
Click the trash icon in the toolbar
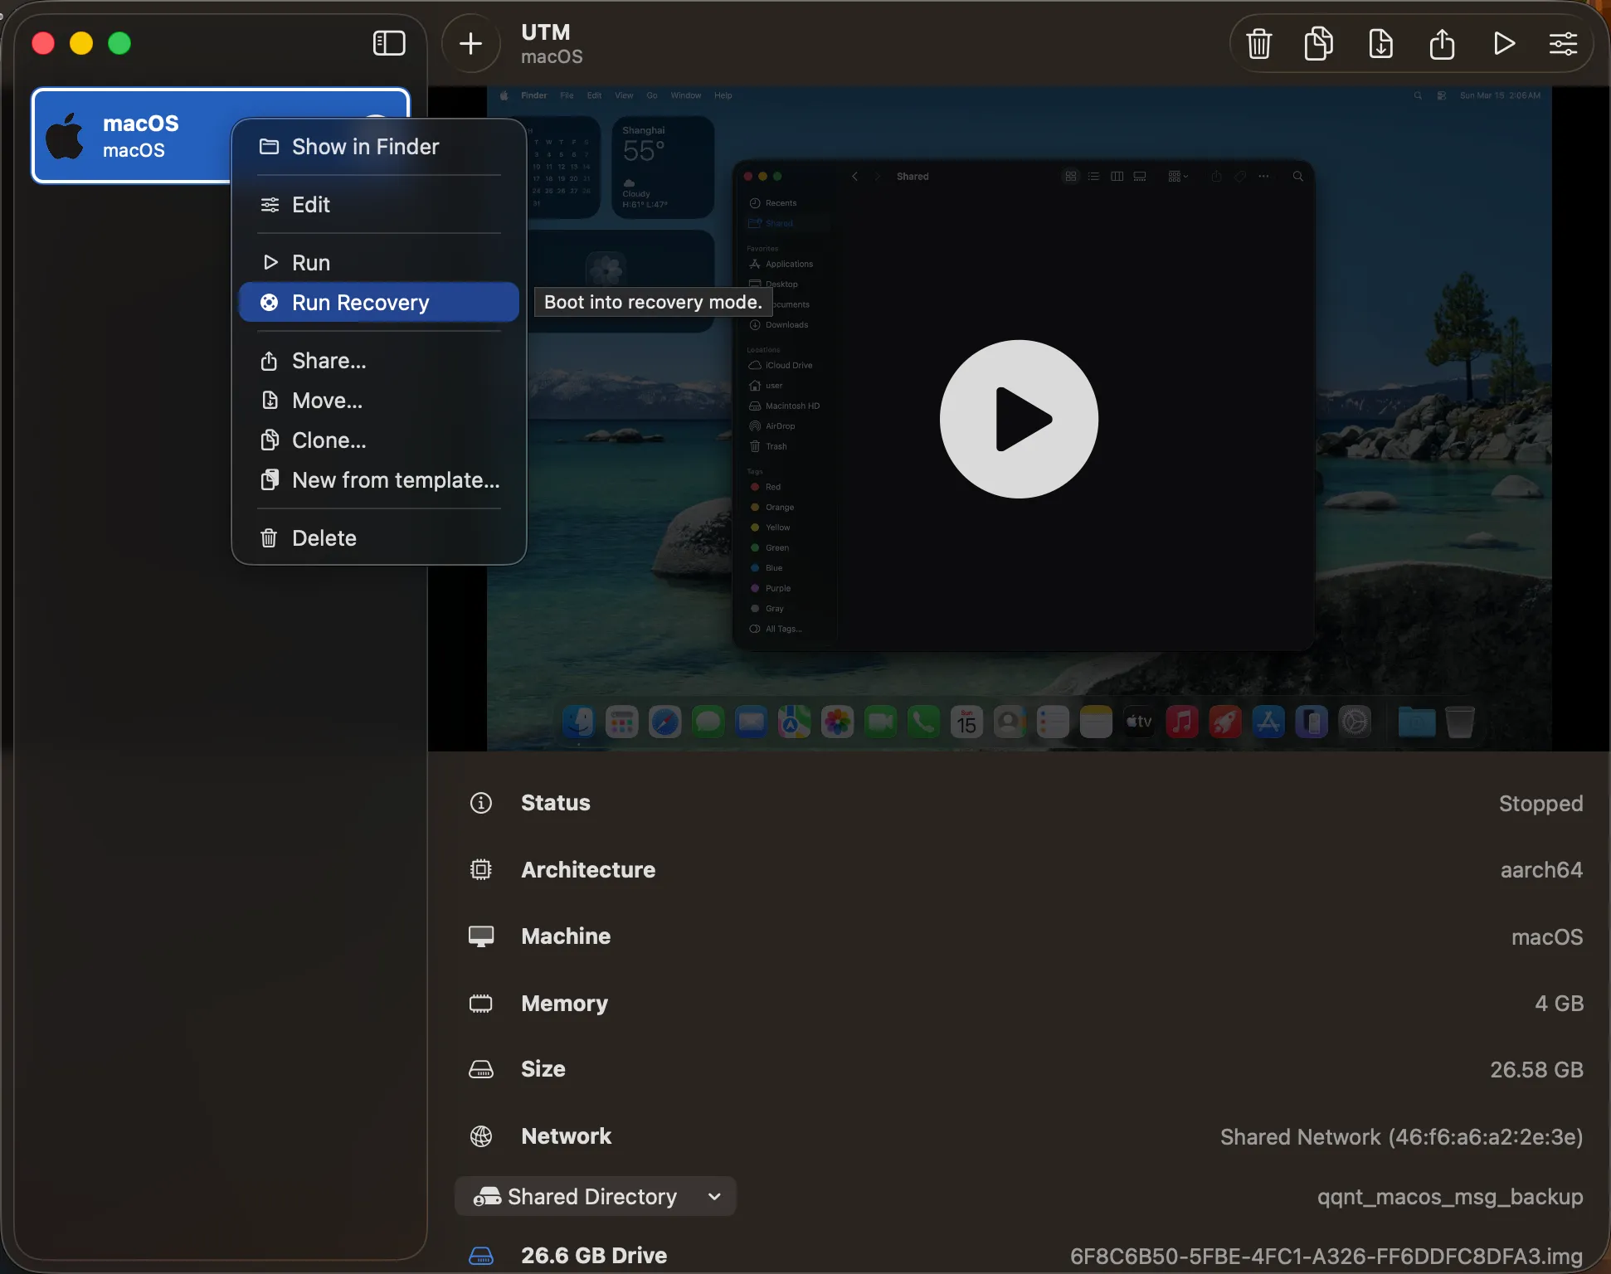[1259, 43]
